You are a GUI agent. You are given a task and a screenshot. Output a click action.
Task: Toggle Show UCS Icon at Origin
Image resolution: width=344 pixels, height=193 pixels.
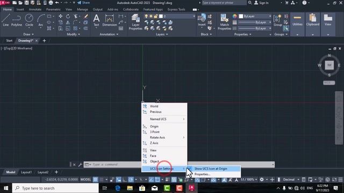tap(214, 169)
